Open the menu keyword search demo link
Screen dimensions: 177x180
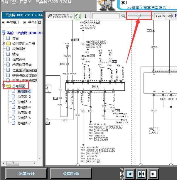146,8
